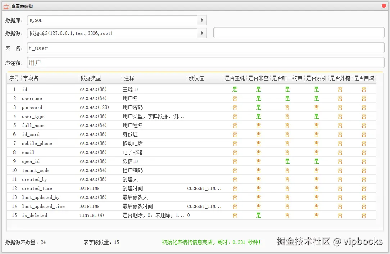
Task: Click the 是否索引 column header
Action: click(316, 78)
